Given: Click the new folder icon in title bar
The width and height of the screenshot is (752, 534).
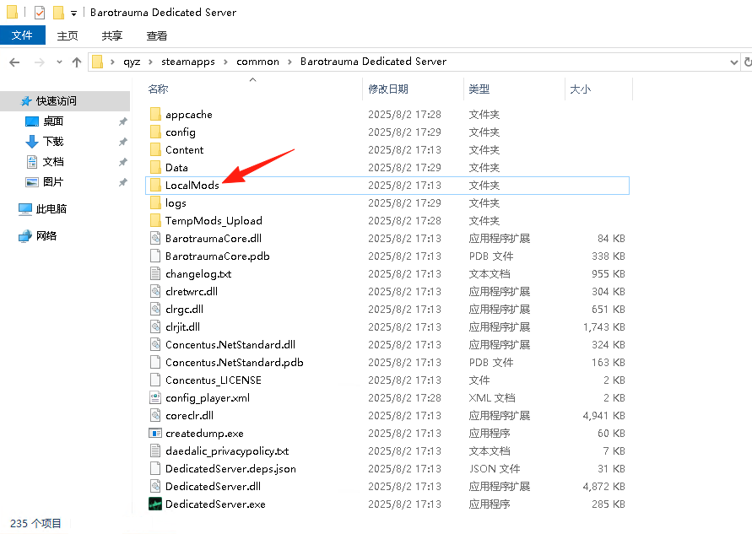Looking at the screenshot, I should (x=58, y=12).
